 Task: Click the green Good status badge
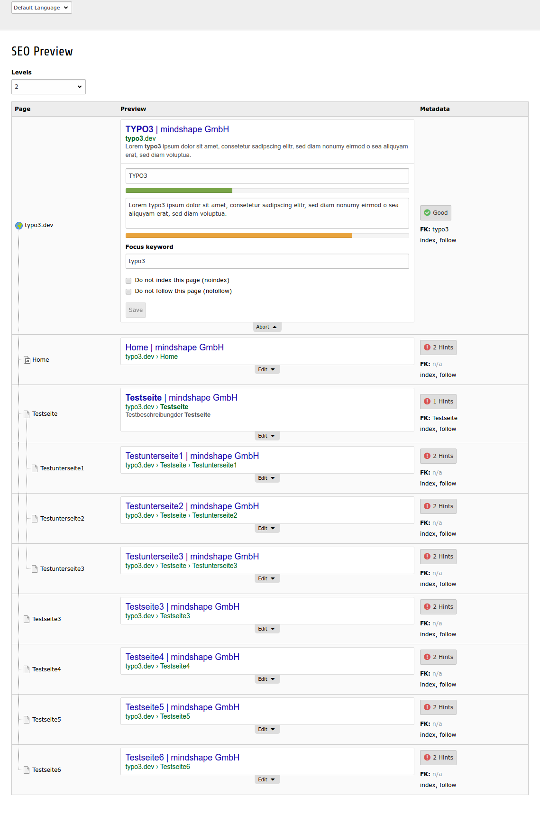pos(435,213)
